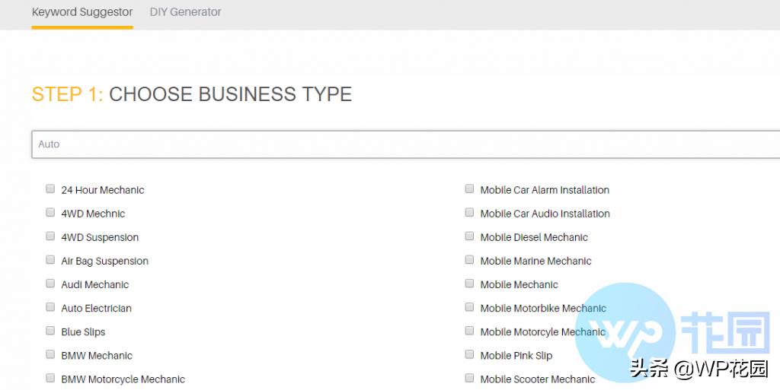The width and height of the screenshot is (780, 390).
Task: Check the Mobile Pink Slip checkbox
Action: click(x=469, y=354)
